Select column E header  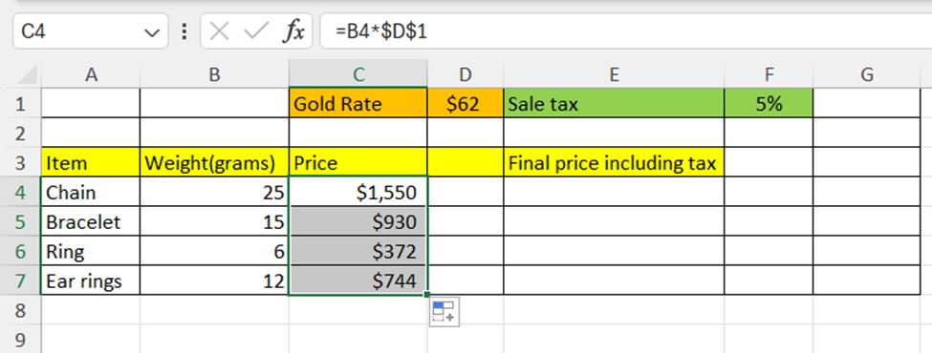pos(614,74)
